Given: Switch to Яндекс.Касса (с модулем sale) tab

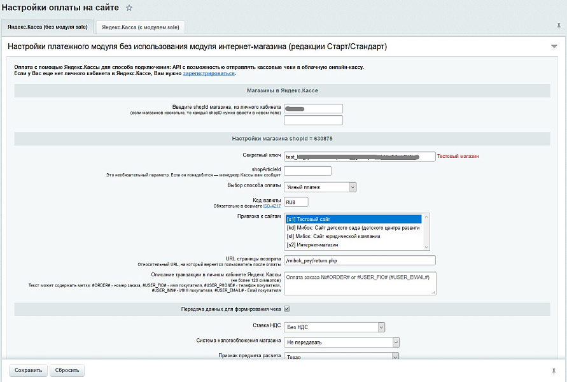Looking at the screenshot, I should click(x=141, y=27).
